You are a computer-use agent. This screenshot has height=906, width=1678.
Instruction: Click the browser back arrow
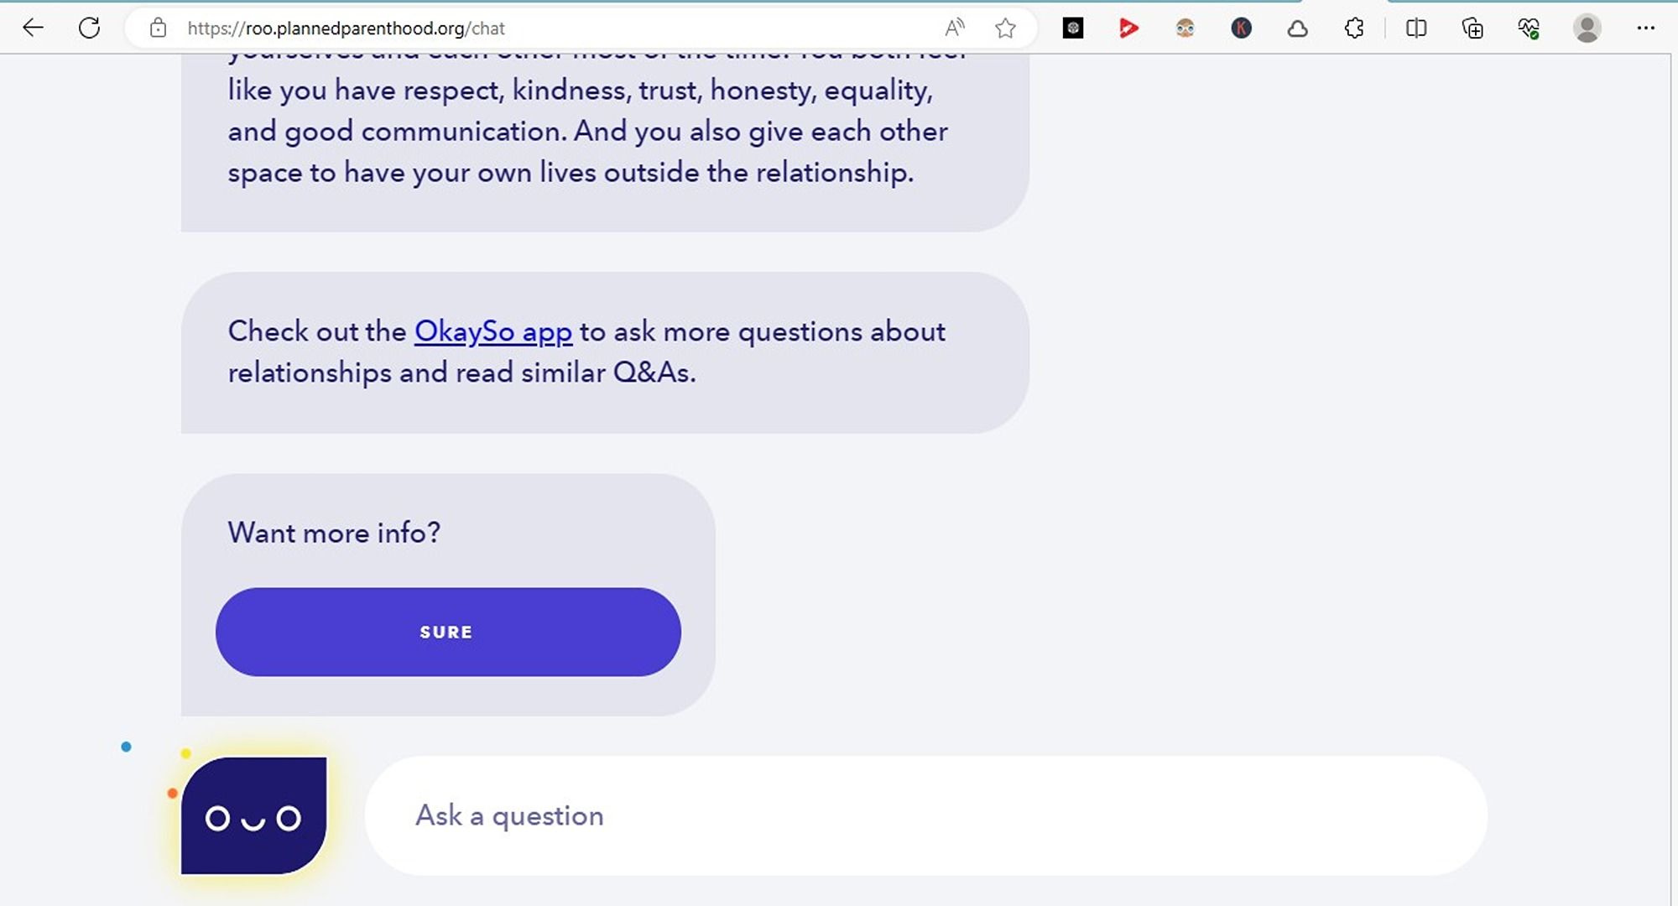(33, 29)
